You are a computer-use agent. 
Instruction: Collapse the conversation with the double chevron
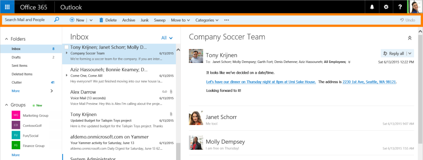[410, 38]
